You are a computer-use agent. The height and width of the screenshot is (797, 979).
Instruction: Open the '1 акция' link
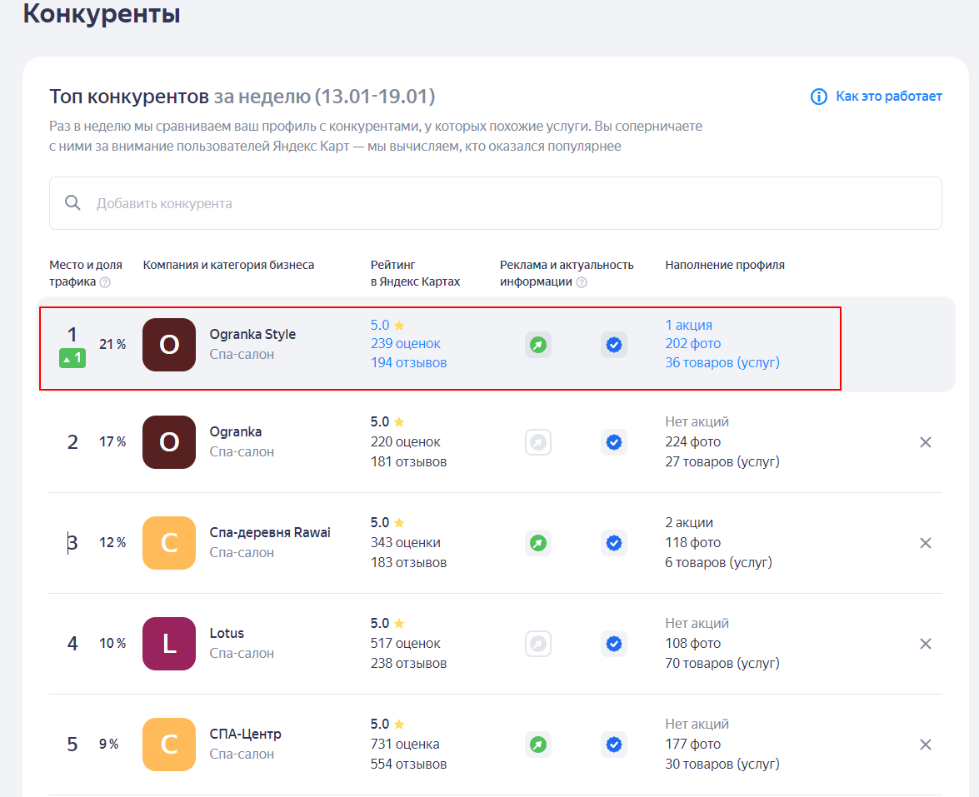pyautogui.click(x=688, y=325)
